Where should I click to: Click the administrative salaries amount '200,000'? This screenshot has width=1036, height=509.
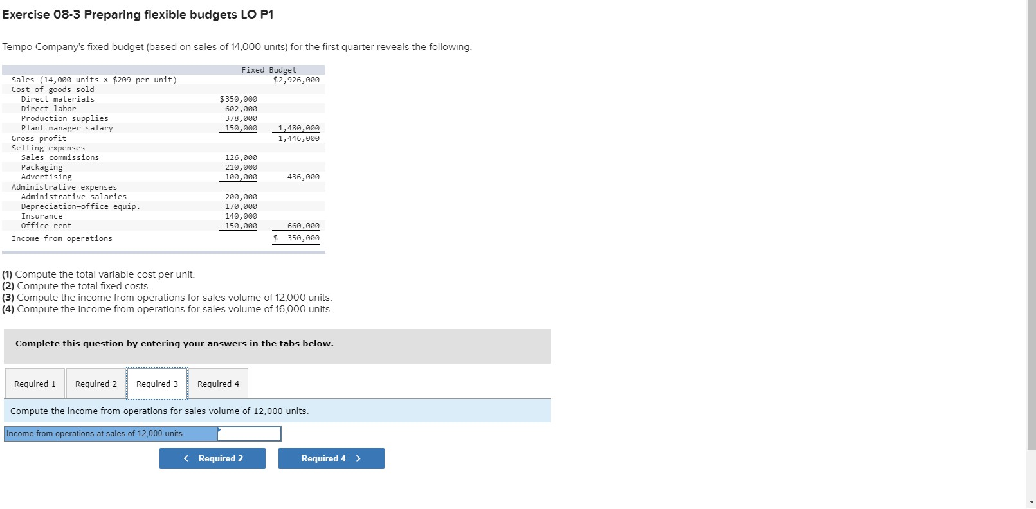coord(241,197)
